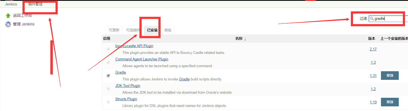Click the Bouncy Castle description text
Viewport: 408px width, 111px height.
coord(174,53)
